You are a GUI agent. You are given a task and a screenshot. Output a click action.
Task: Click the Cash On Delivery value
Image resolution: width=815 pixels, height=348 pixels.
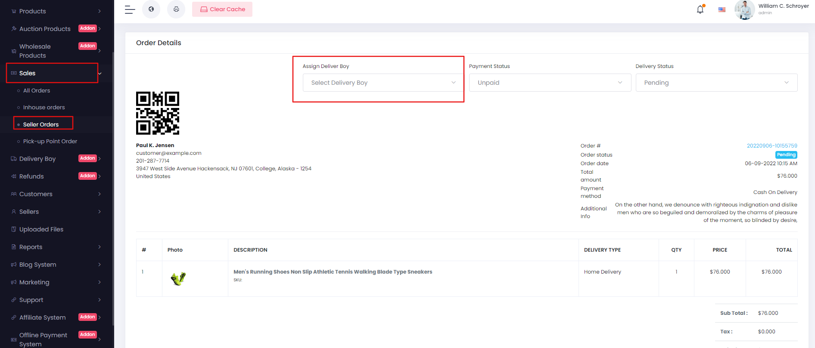(x=775, y=192)
